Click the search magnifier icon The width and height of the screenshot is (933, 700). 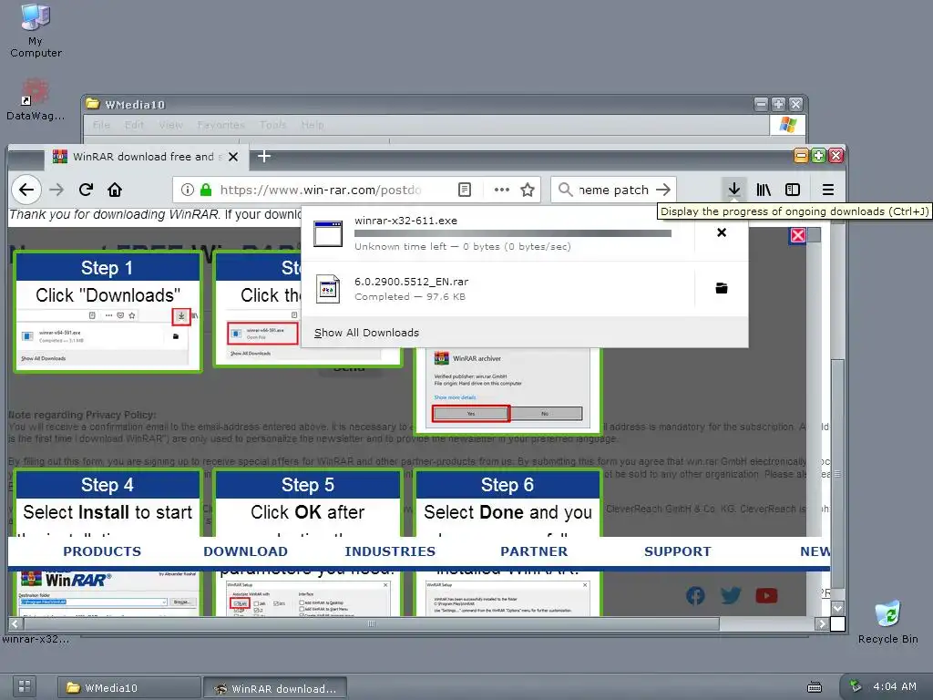coord(565,190)
